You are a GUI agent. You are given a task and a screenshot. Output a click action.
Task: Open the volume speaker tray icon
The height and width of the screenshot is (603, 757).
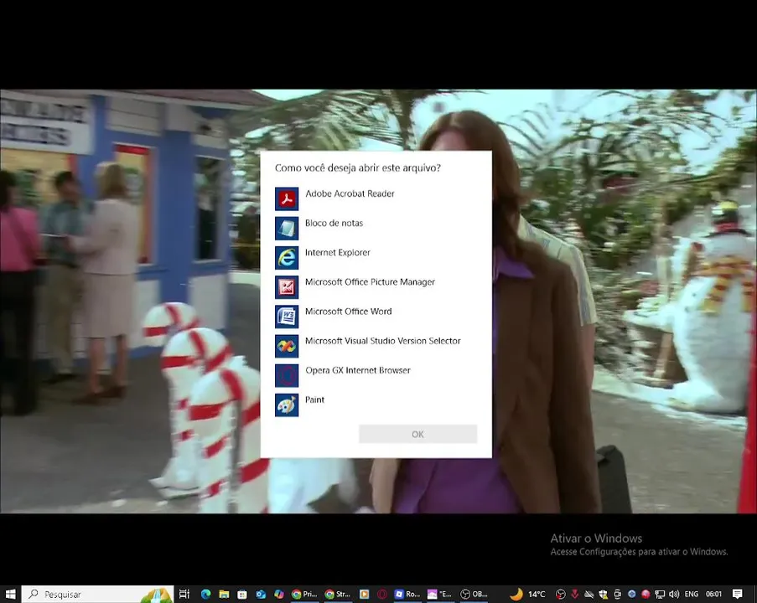tap(674, 594)
